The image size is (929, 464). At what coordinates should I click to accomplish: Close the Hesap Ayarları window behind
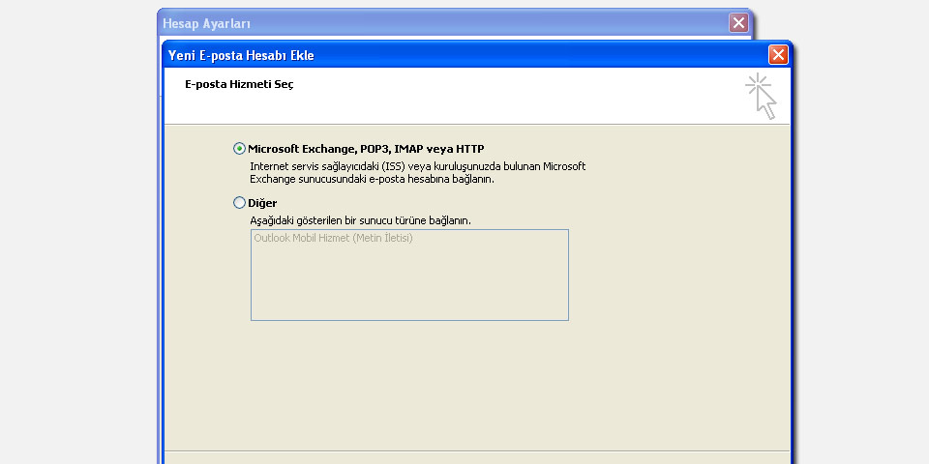click(738, 23)
